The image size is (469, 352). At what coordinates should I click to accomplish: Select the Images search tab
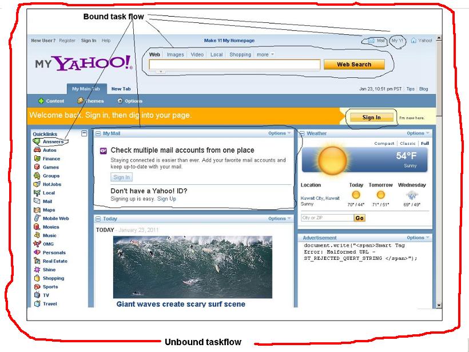tap(175, 54)
